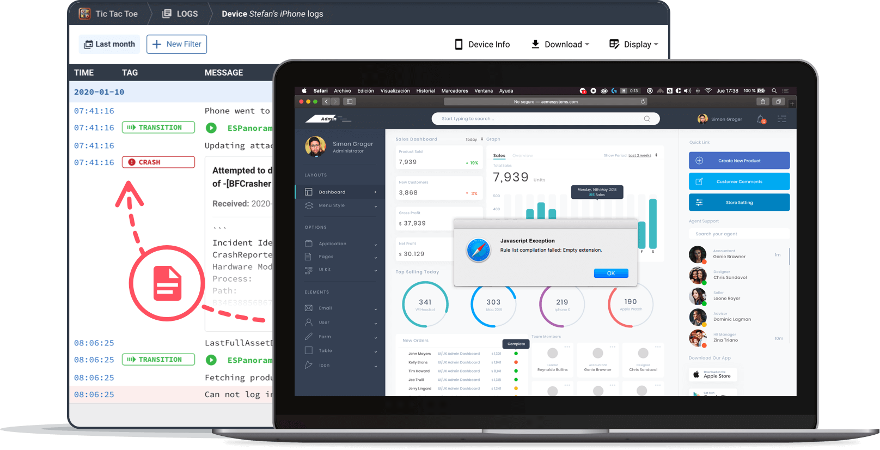The height and width of the screenshot is (450, 880).
Task: Reload the page with Safari reload icon
Action: click(x=643, y=101)
